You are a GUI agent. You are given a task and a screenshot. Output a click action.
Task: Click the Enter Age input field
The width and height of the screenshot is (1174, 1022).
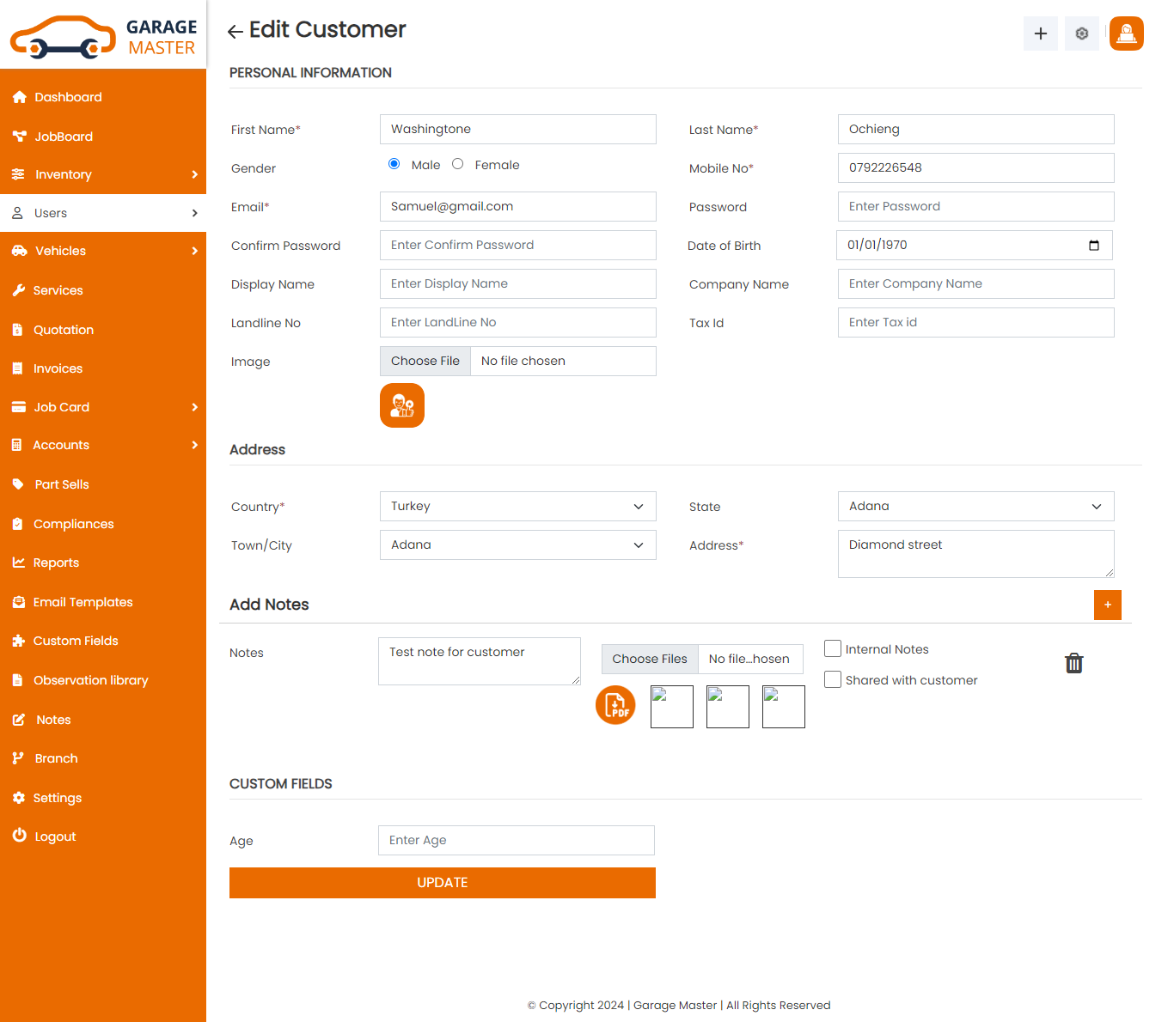(516, 840)
